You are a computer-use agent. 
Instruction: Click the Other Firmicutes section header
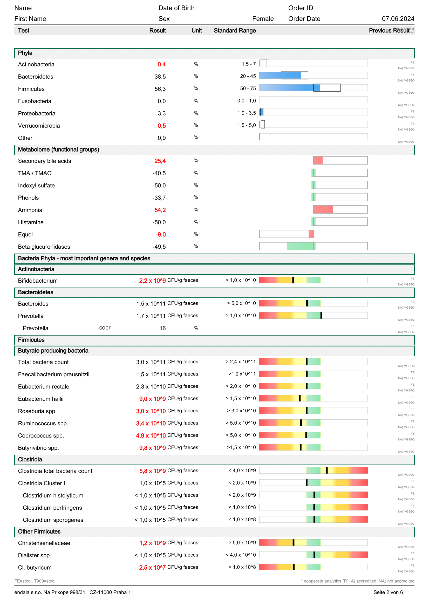39,531
